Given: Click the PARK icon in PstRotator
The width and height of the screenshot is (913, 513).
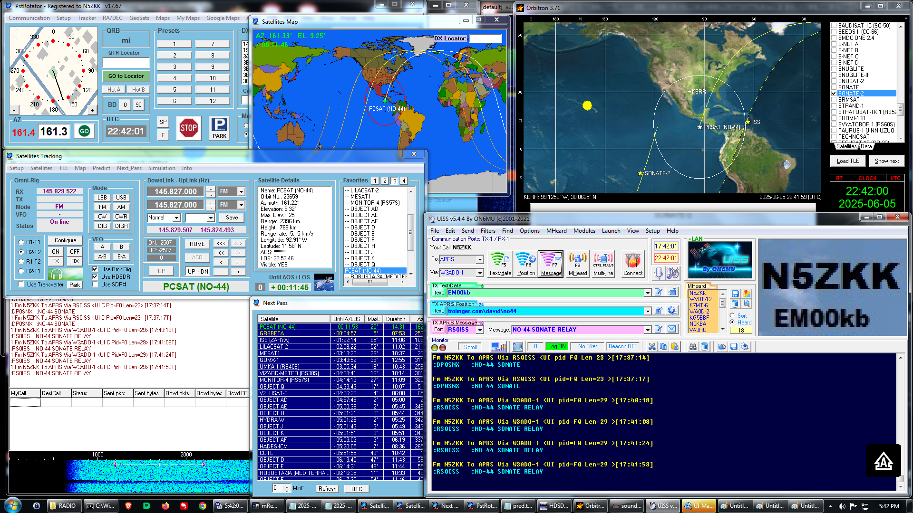Looking at the screenshot, I should pyautogui.click(x=219, y=128).
